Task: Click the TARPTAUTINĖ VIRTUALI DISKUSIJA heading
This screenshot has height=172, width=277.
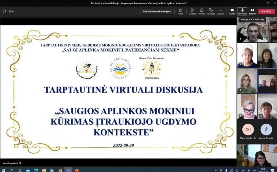Action: tap(123, 90)
